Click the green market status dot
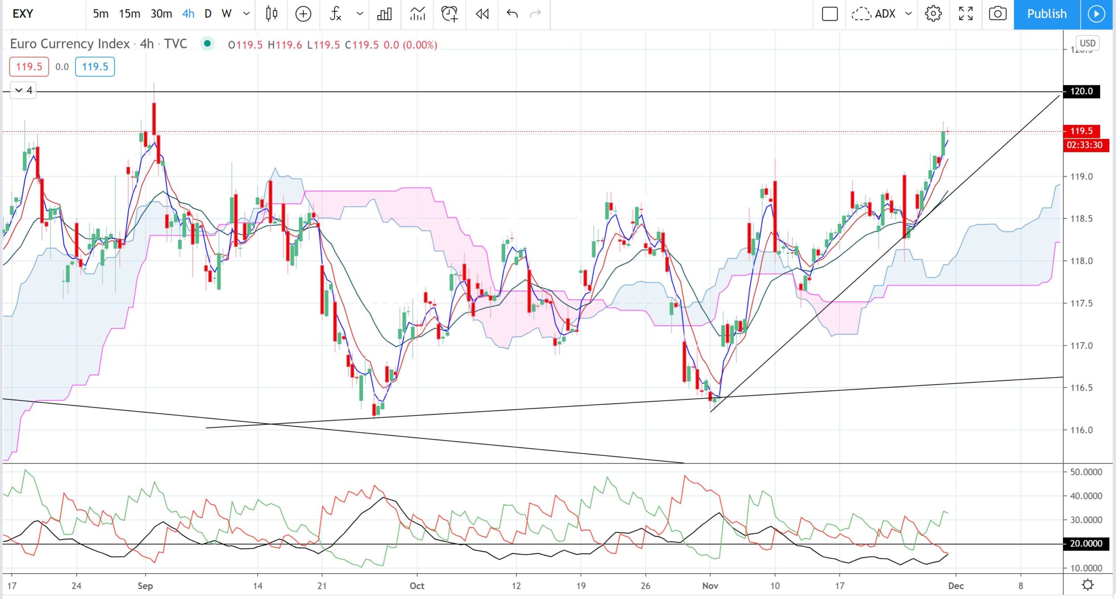Screen dimensions: 1116x599 207,44
